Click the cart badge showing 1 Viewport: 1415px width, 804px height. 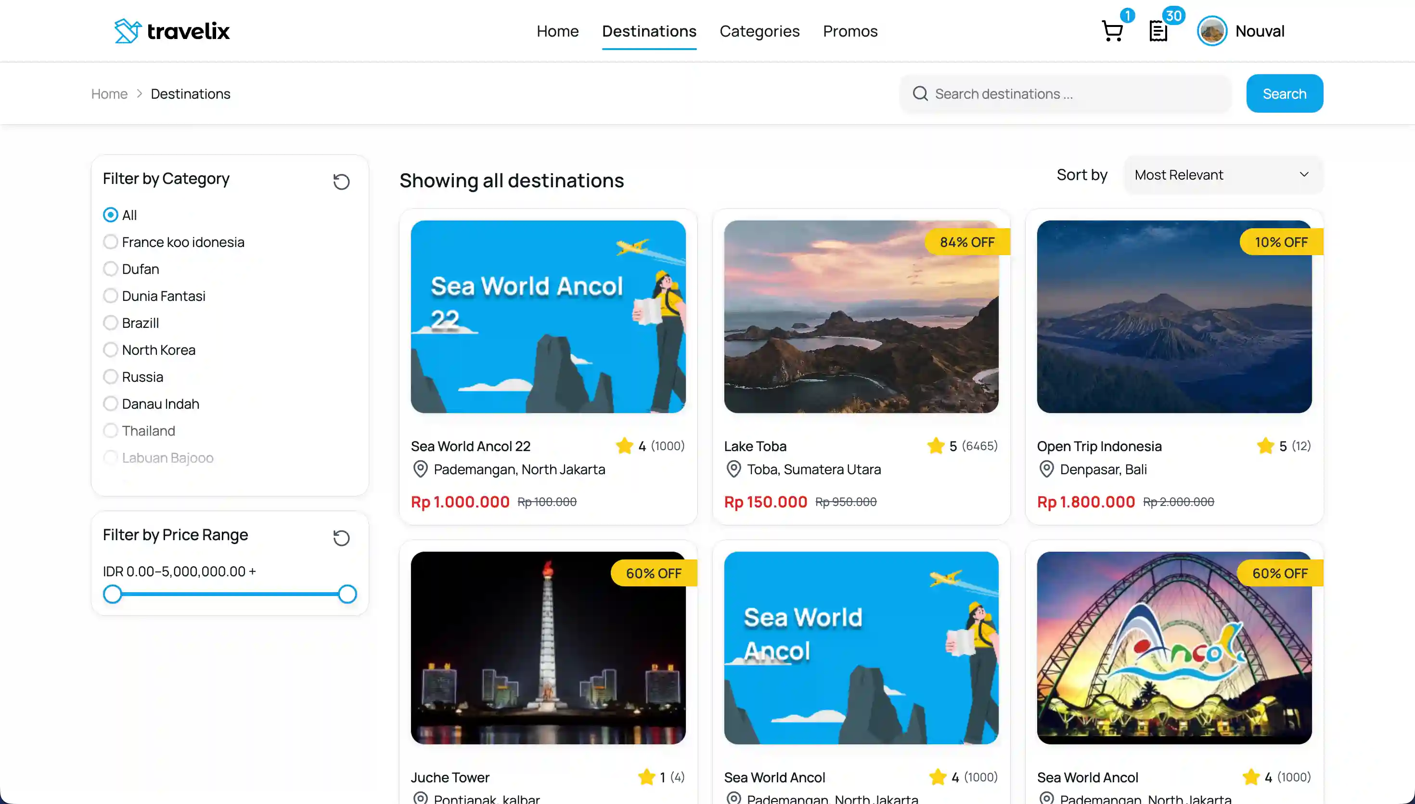pyautogui.click(x=1128, y=15)
